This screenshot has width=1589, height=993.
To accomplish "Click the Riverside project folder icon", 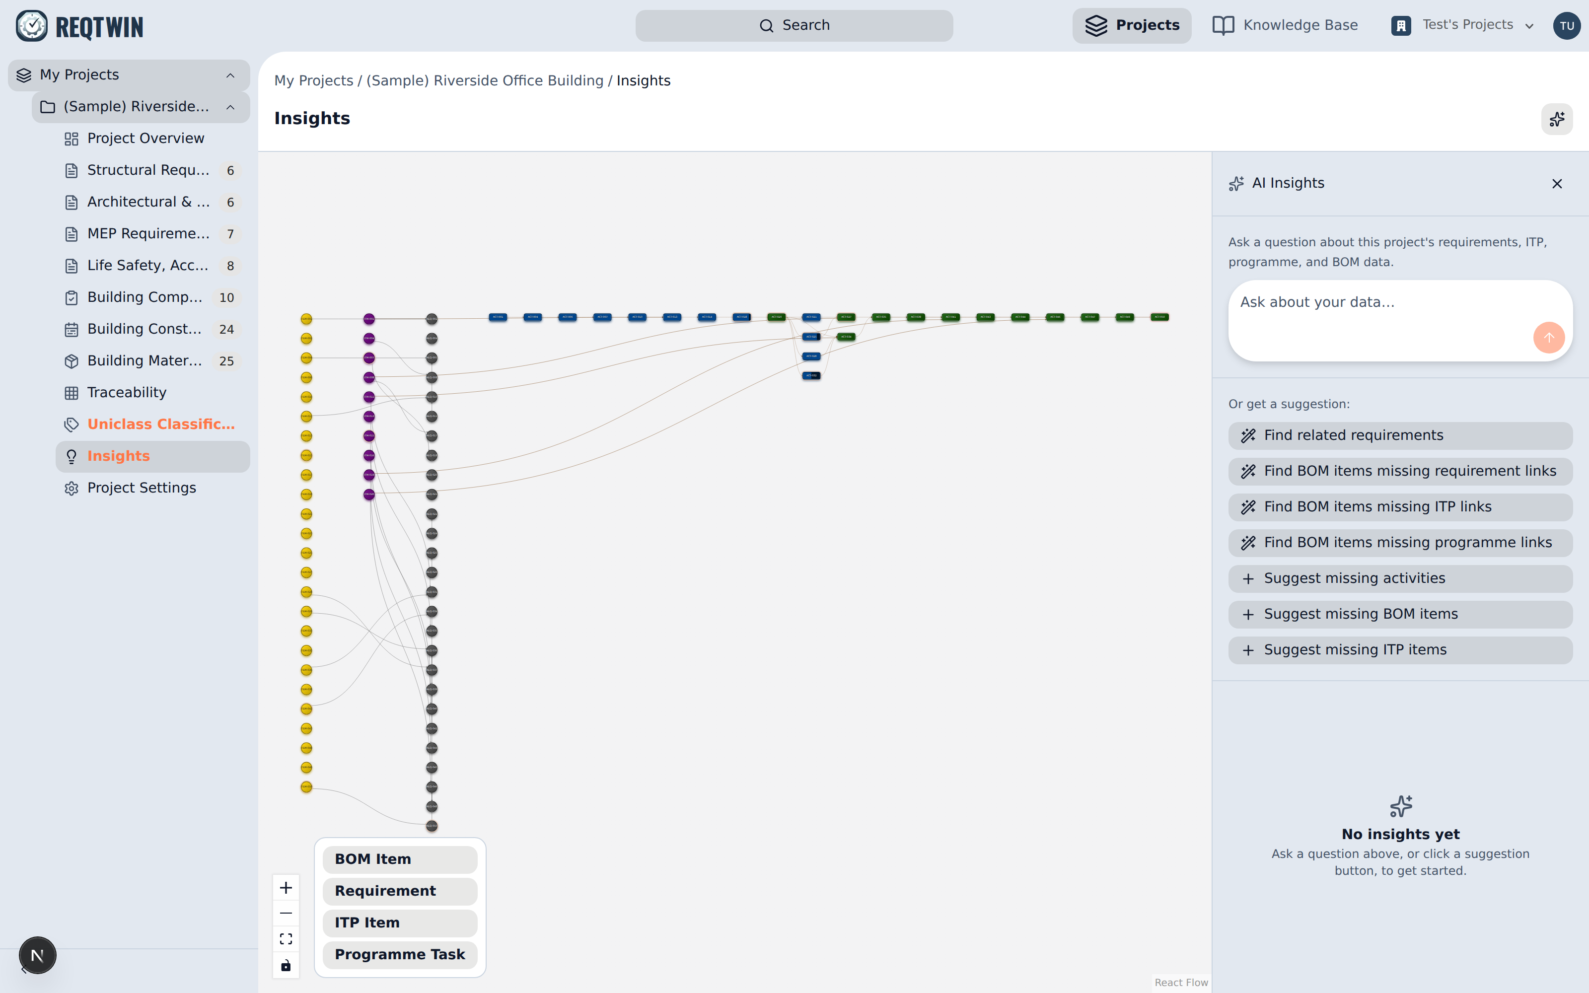I will pyautogui.click(x=47, y=106).
